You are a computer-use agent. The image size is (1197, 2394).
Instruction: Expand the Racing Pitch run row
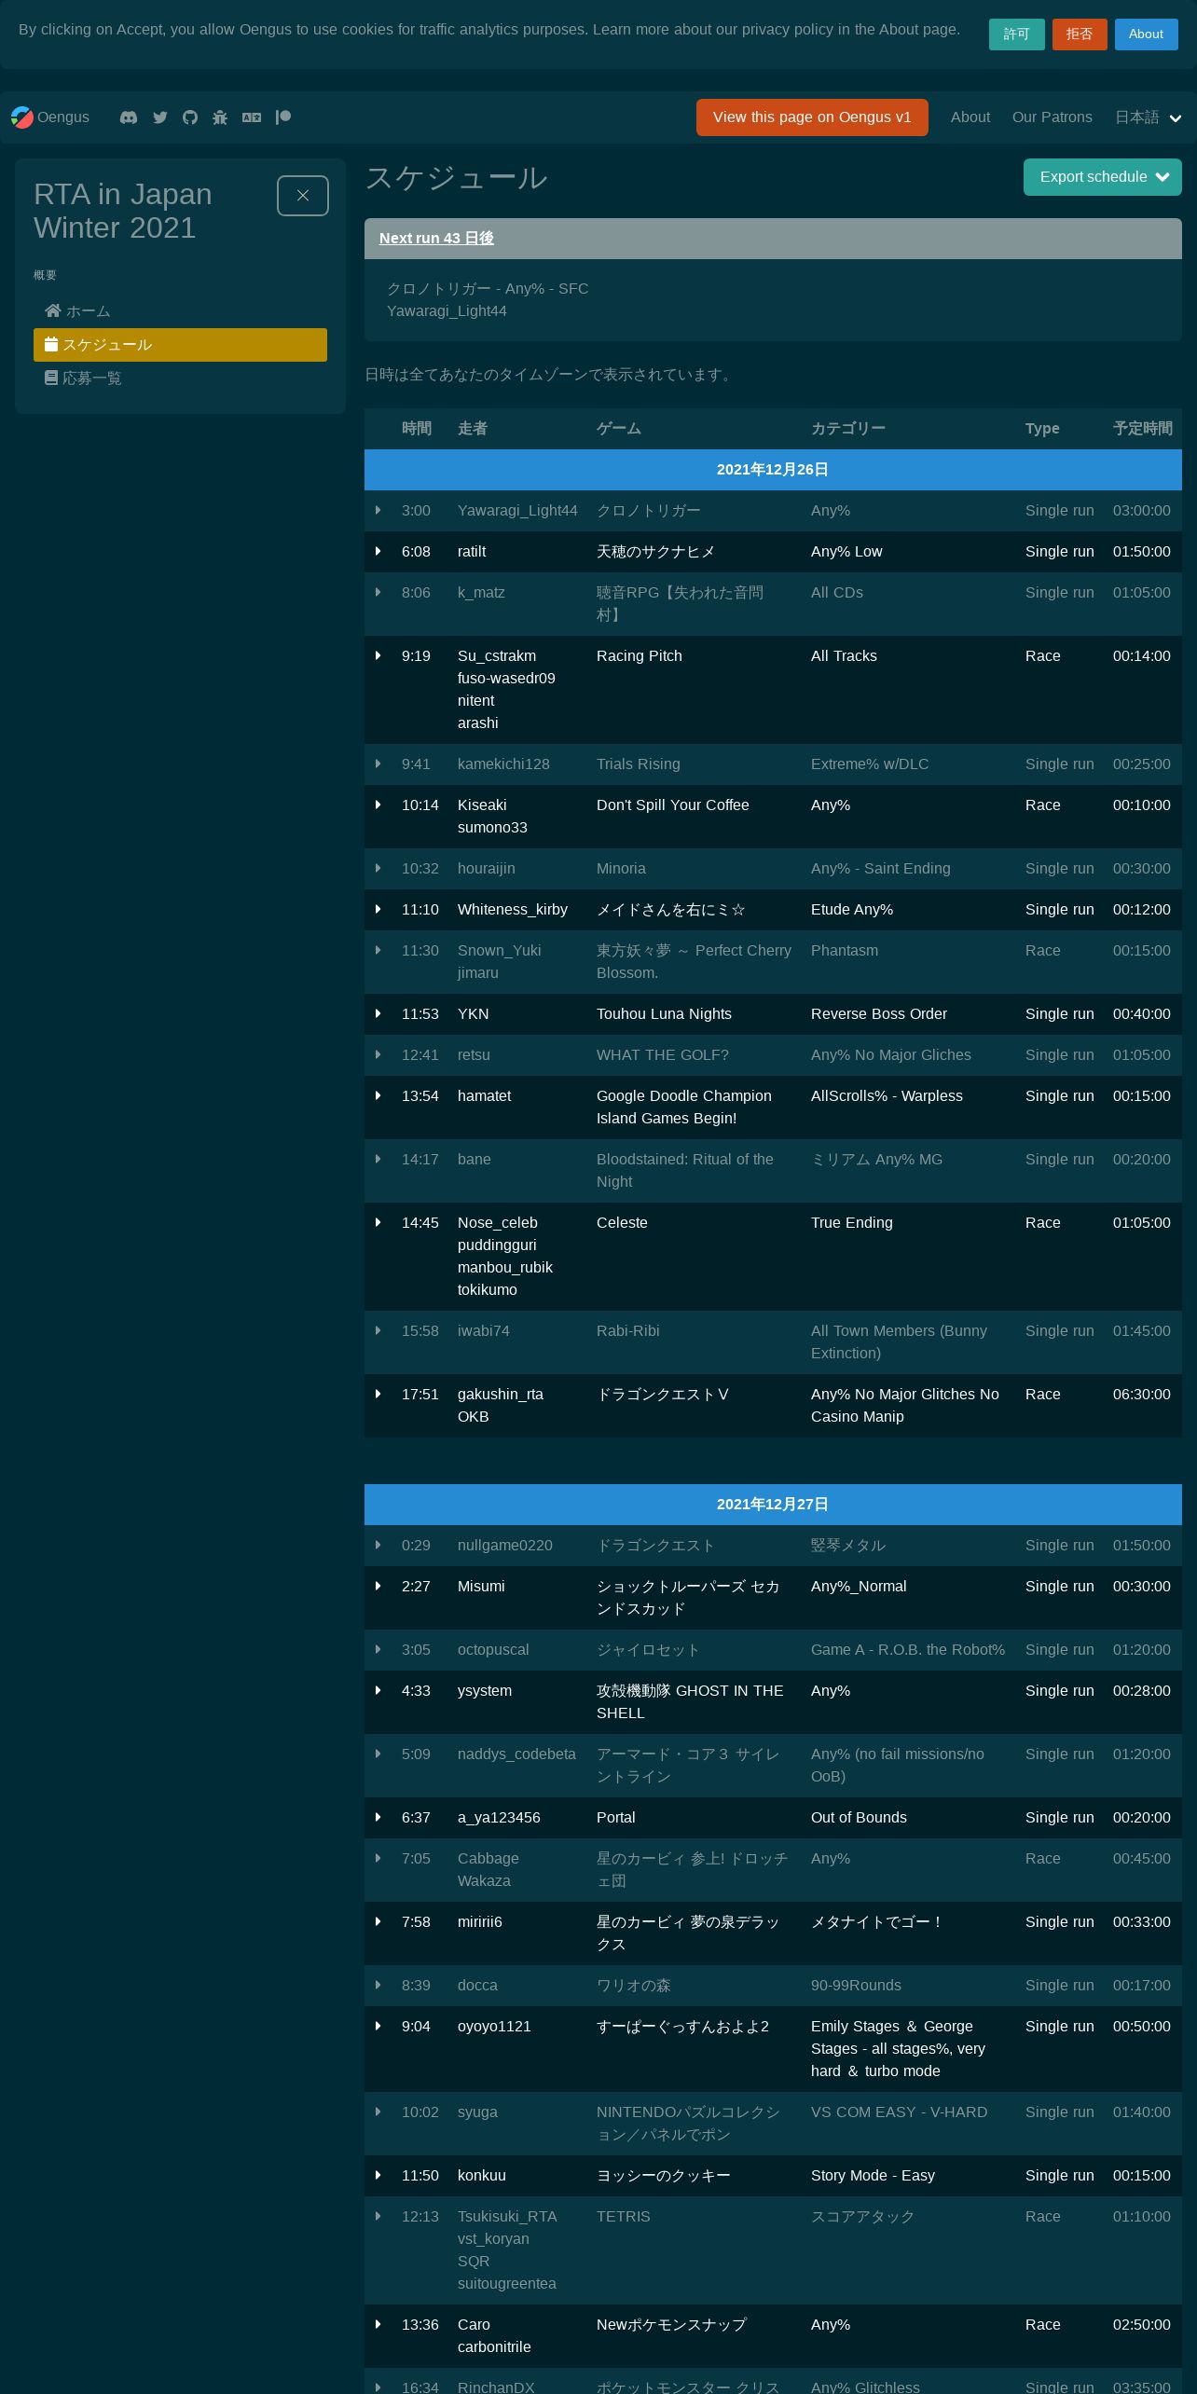(378, 656)
